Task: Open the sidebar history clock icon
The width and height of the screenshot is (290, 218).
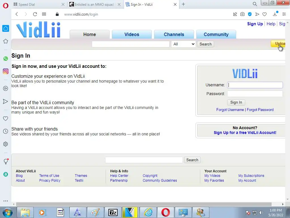Action: point(6,131)
